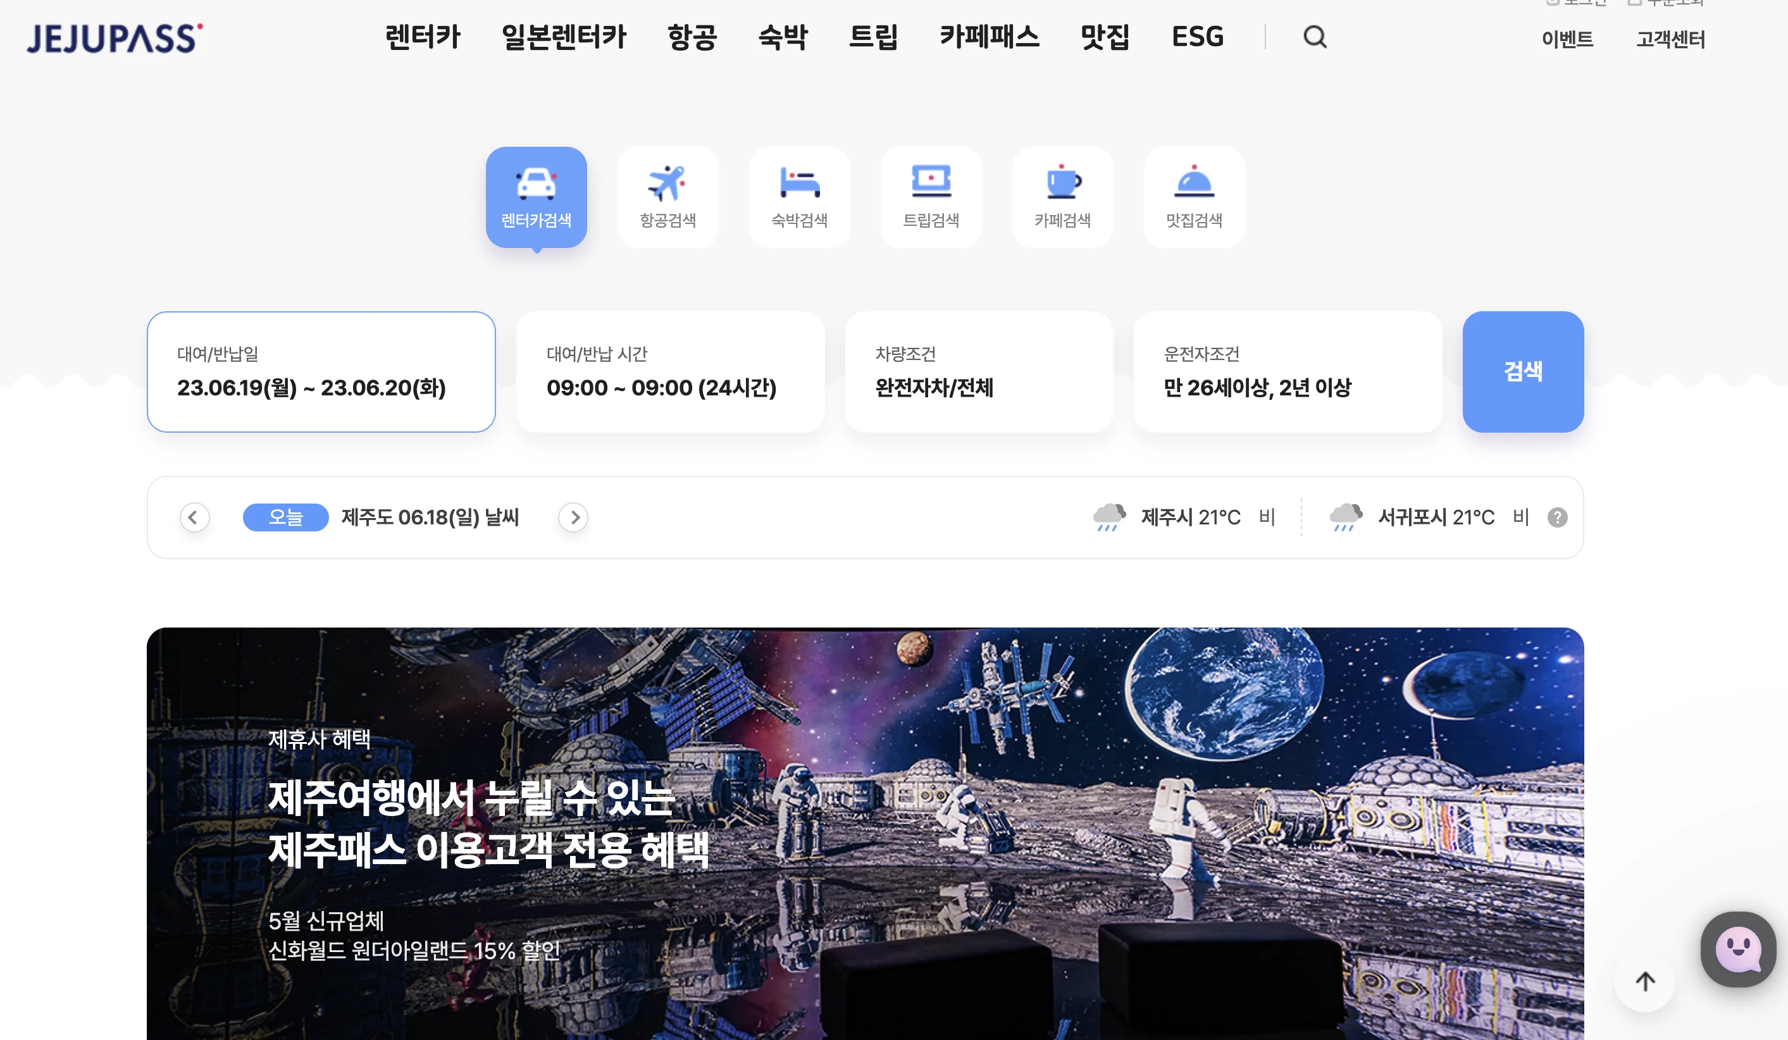Click the weather help question mark icon

coord(1558,517)
